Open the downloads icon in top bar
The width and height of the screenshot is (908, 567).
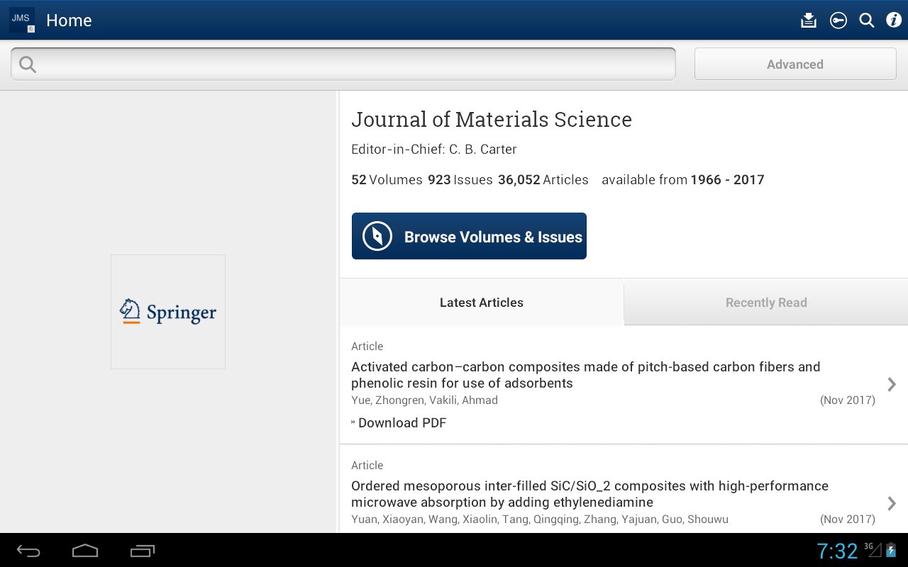click(x=809, y=21)
